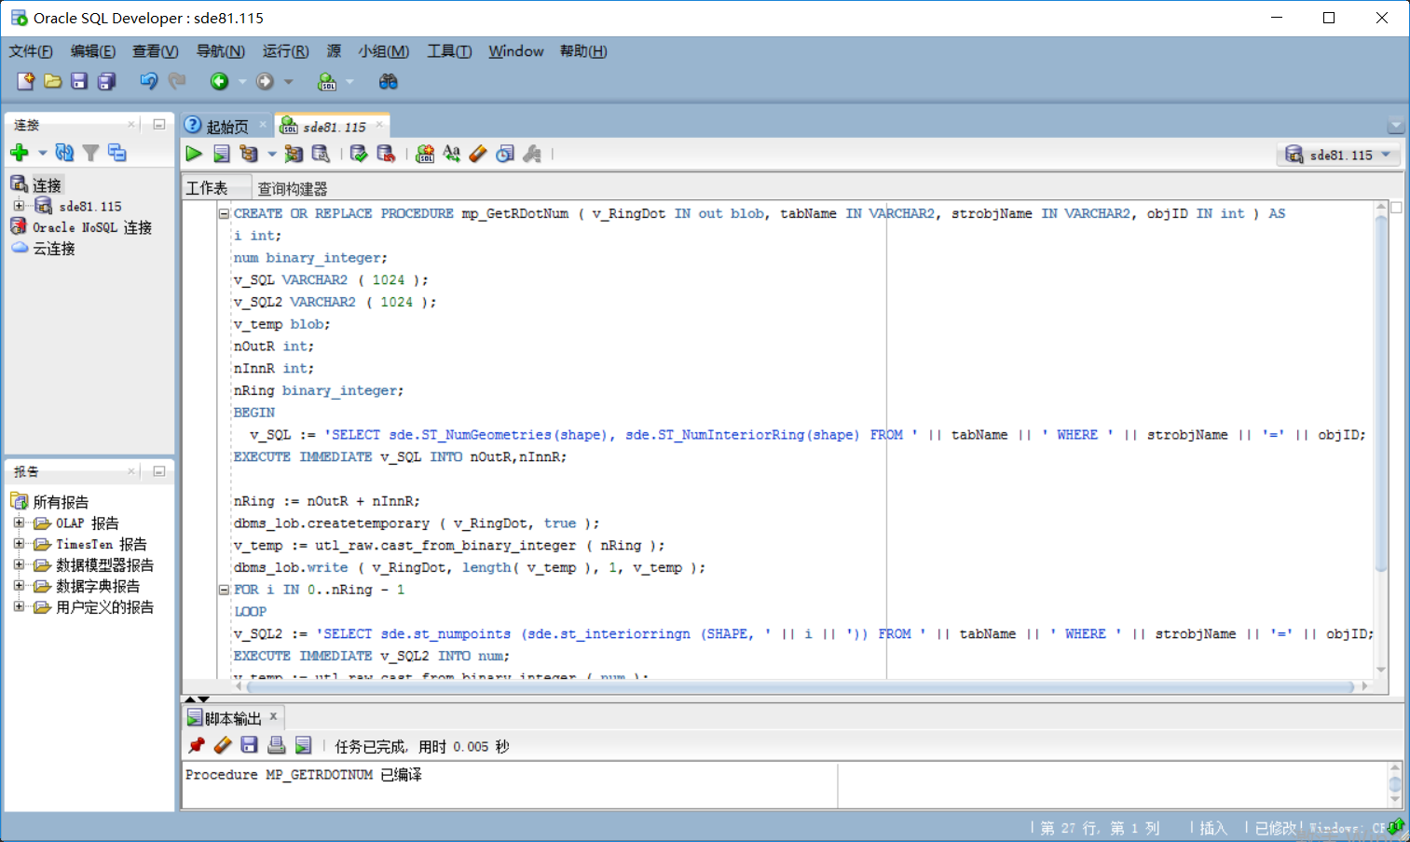Screen dimensions: 1410x842
Task: Run statement with the green play icon
Action: click(194, 154)
